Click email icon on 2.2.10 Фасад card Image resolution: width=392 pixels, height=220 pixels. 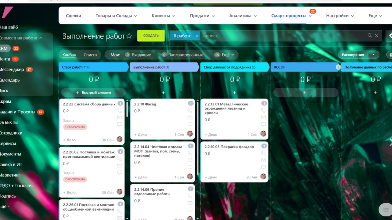[x=190, y=117]
